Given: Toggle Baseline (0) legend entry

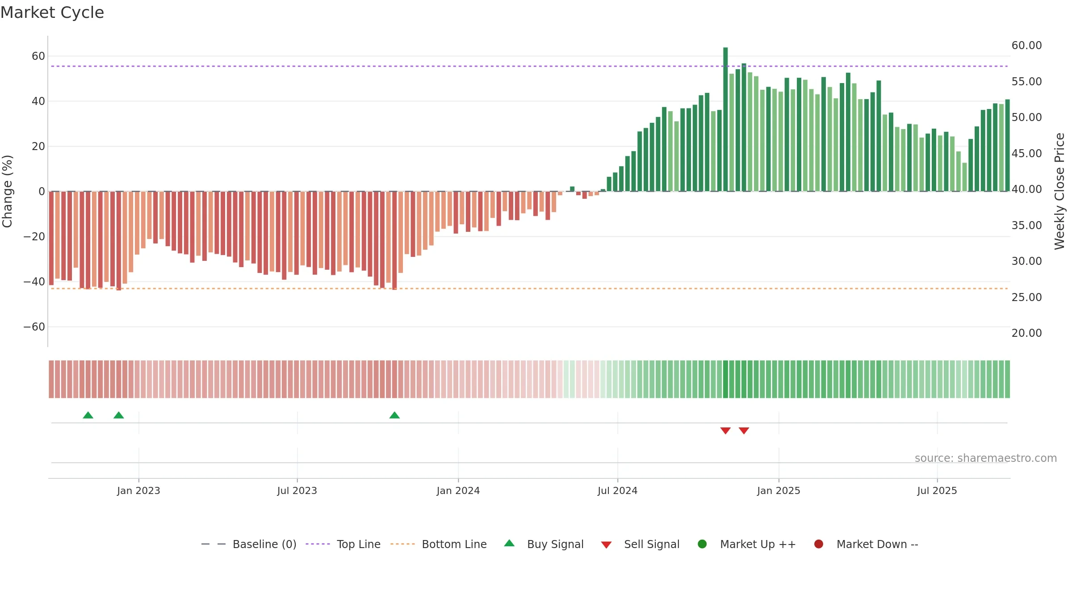Looking at the screenshot, I should click(x=249, y=544).
